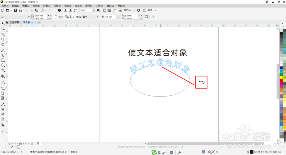Image resolution: width=286 pixels, height=155 pixels.
Task: Click the Export icon
Action: [x=70, y=10]
